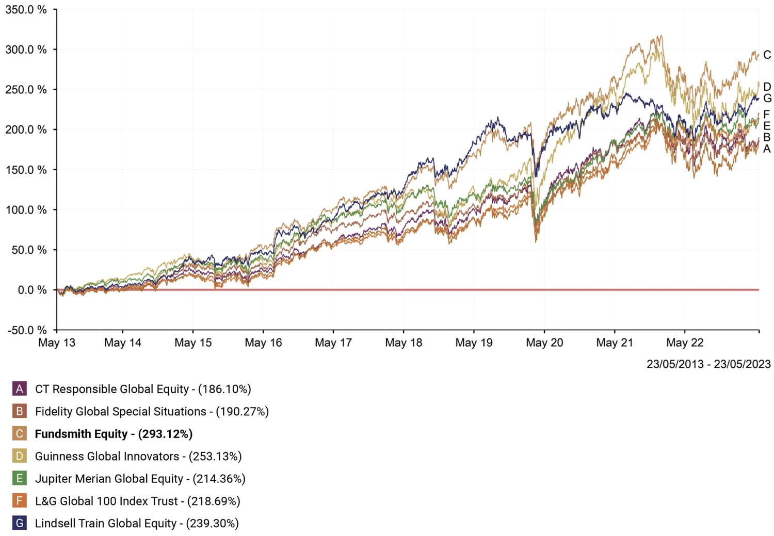This screenshot has width=774, height=536.
Task: Click the May 22 x-axis label
Action: (685, 343)
